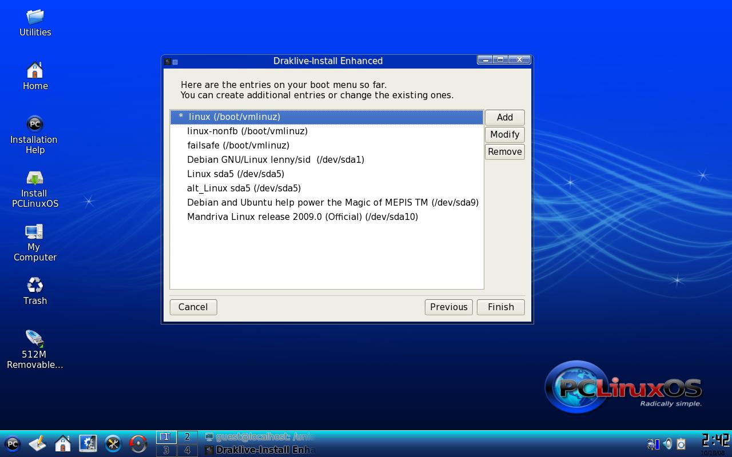Click the red circular package manager icon
The image size is (732, 457).
pos(138,444)
